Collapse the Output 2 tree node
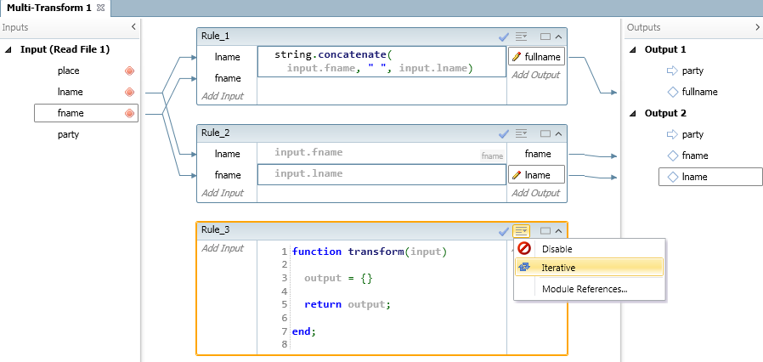The height and width of the screenshot is (362, 763). [633, 113]
